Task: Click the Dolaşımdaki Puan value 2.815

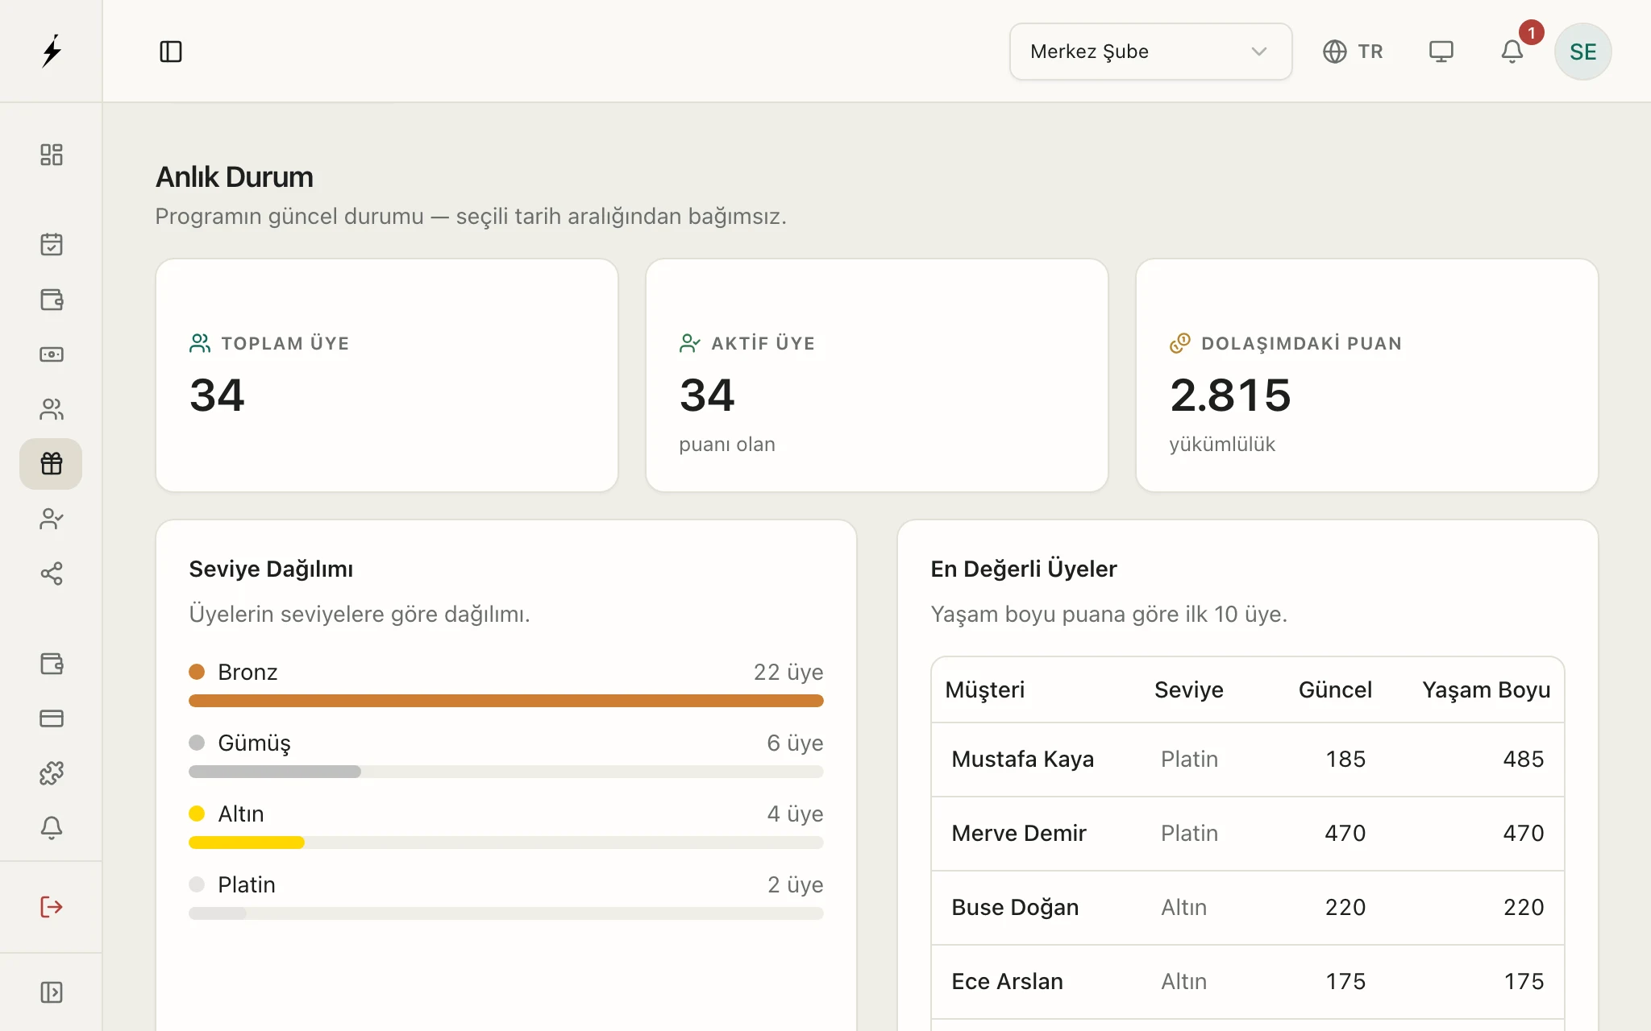Action: (x=1230, y=395)
